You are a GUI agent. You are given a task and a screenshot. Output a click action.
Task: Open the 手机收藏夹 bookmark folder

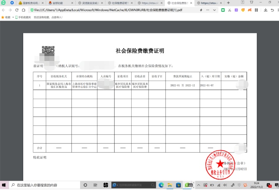23,17
